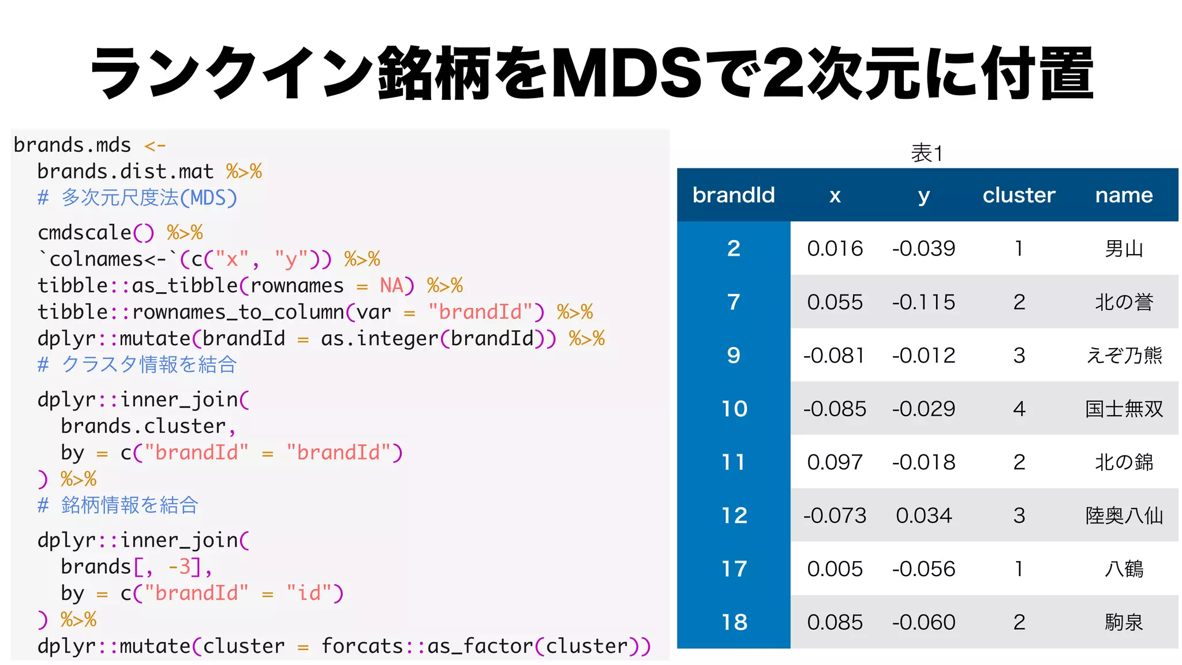Screen dimensions: 1182x665
Task: Click cluster value 1 in 男山 row
Action: (1019, 248)
